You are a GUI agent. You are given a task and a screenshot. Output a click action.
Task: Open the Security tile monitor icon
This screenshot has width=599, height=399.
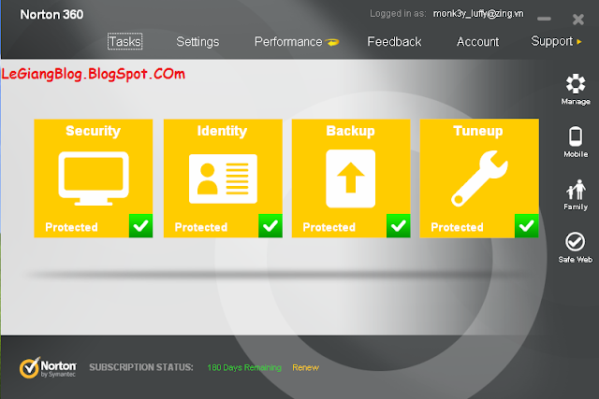pos(94,178)
